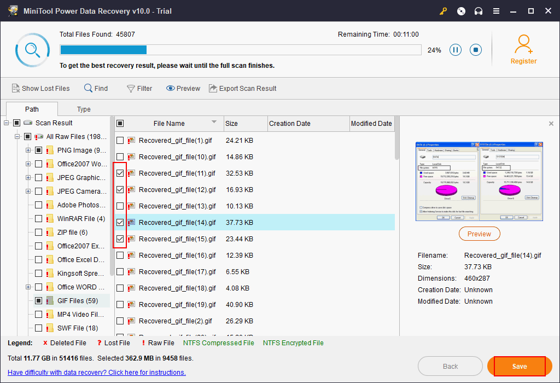Check Recovered_gif_file(17).gif checkbox
Viewport: 560px width, 383px height.
point(120,272)
